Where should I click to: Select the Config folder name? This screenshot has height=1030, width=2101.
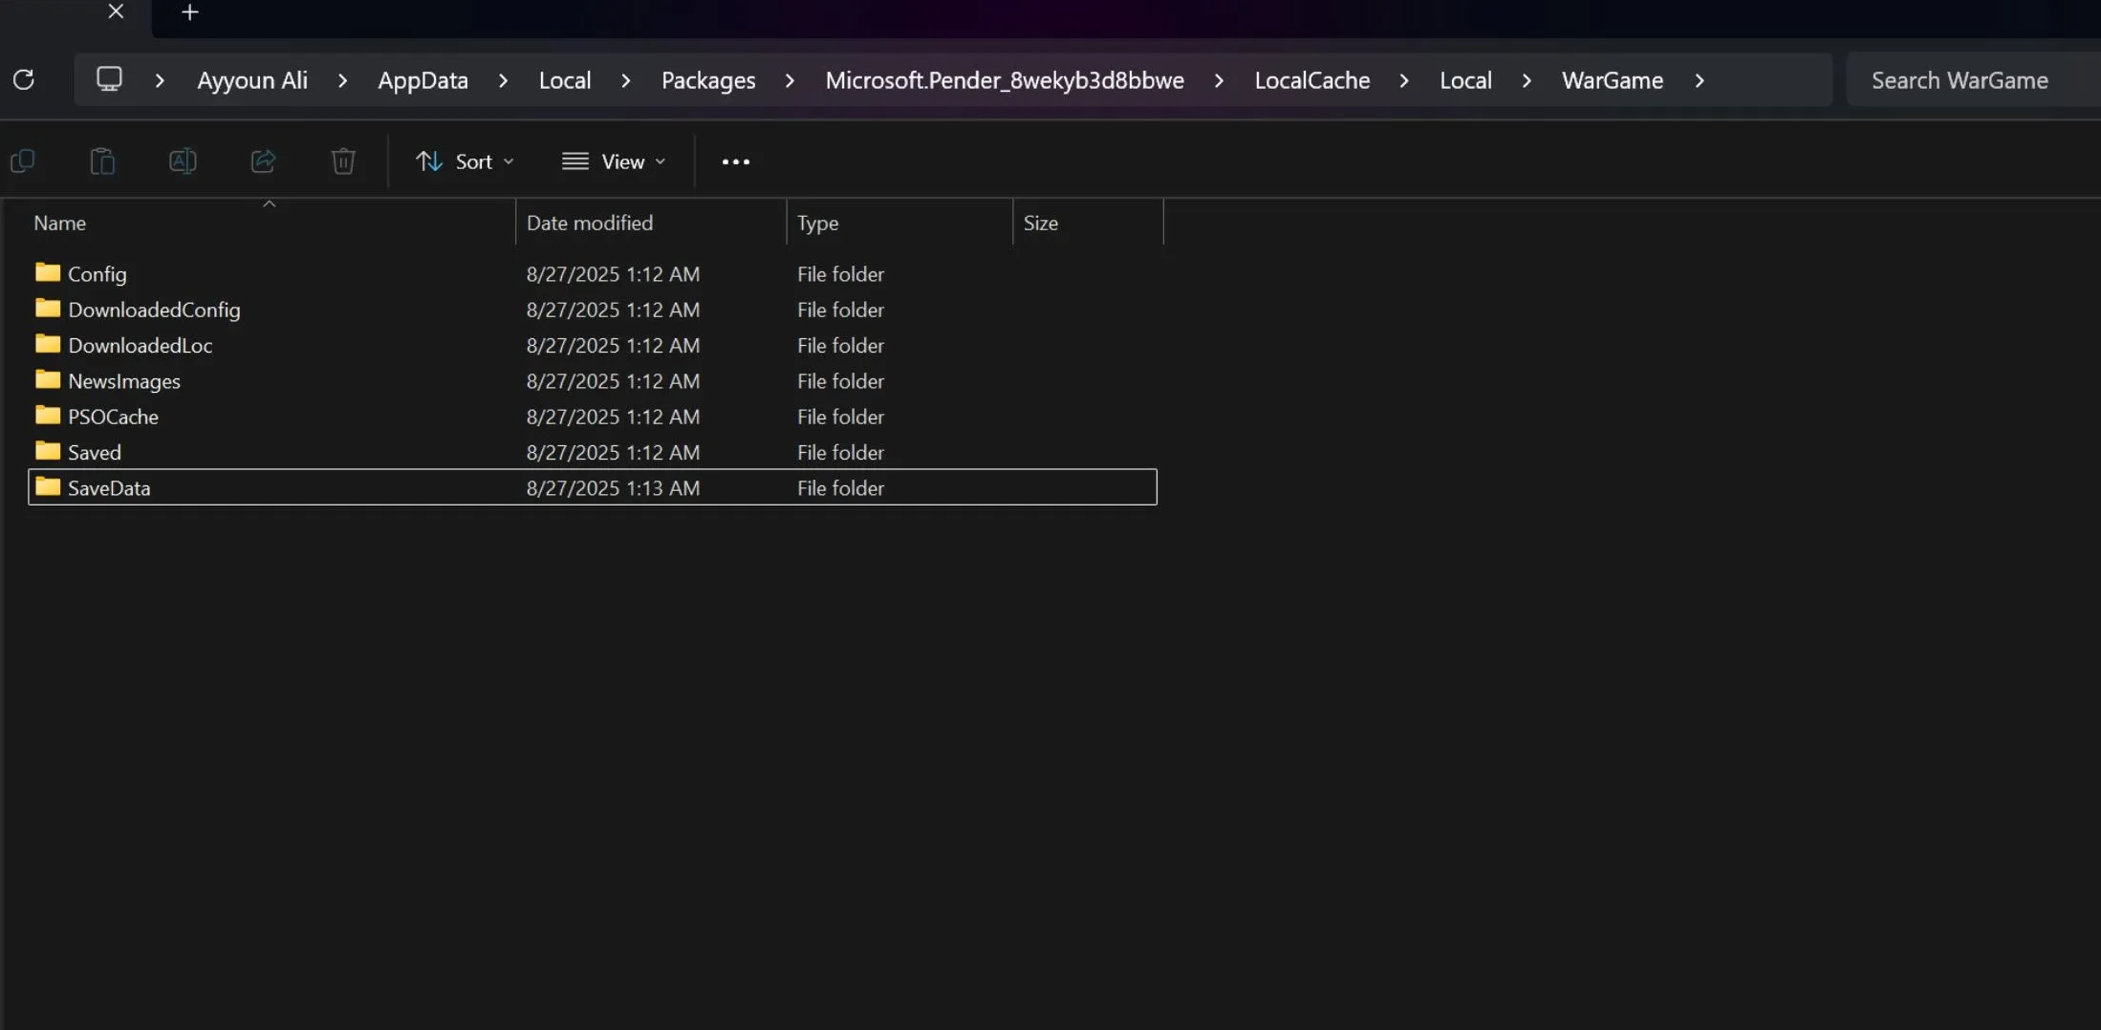tap(97, 274)
